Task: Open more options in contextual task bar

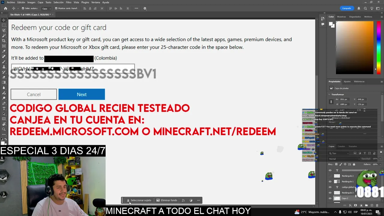Action: [198, 200]
